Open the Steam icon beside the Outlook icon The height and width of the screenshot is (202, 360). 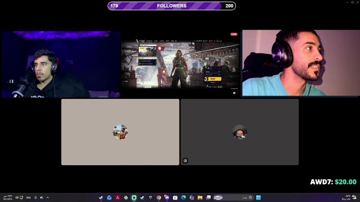coord(101,198)
